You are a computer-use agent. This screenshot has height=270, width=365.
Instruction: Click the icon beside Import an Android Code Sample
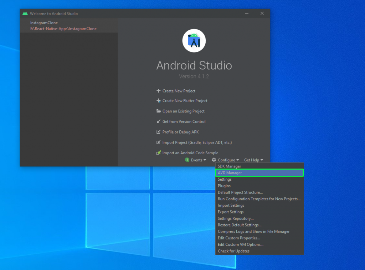pyautogui.click(x=159, y=153)
